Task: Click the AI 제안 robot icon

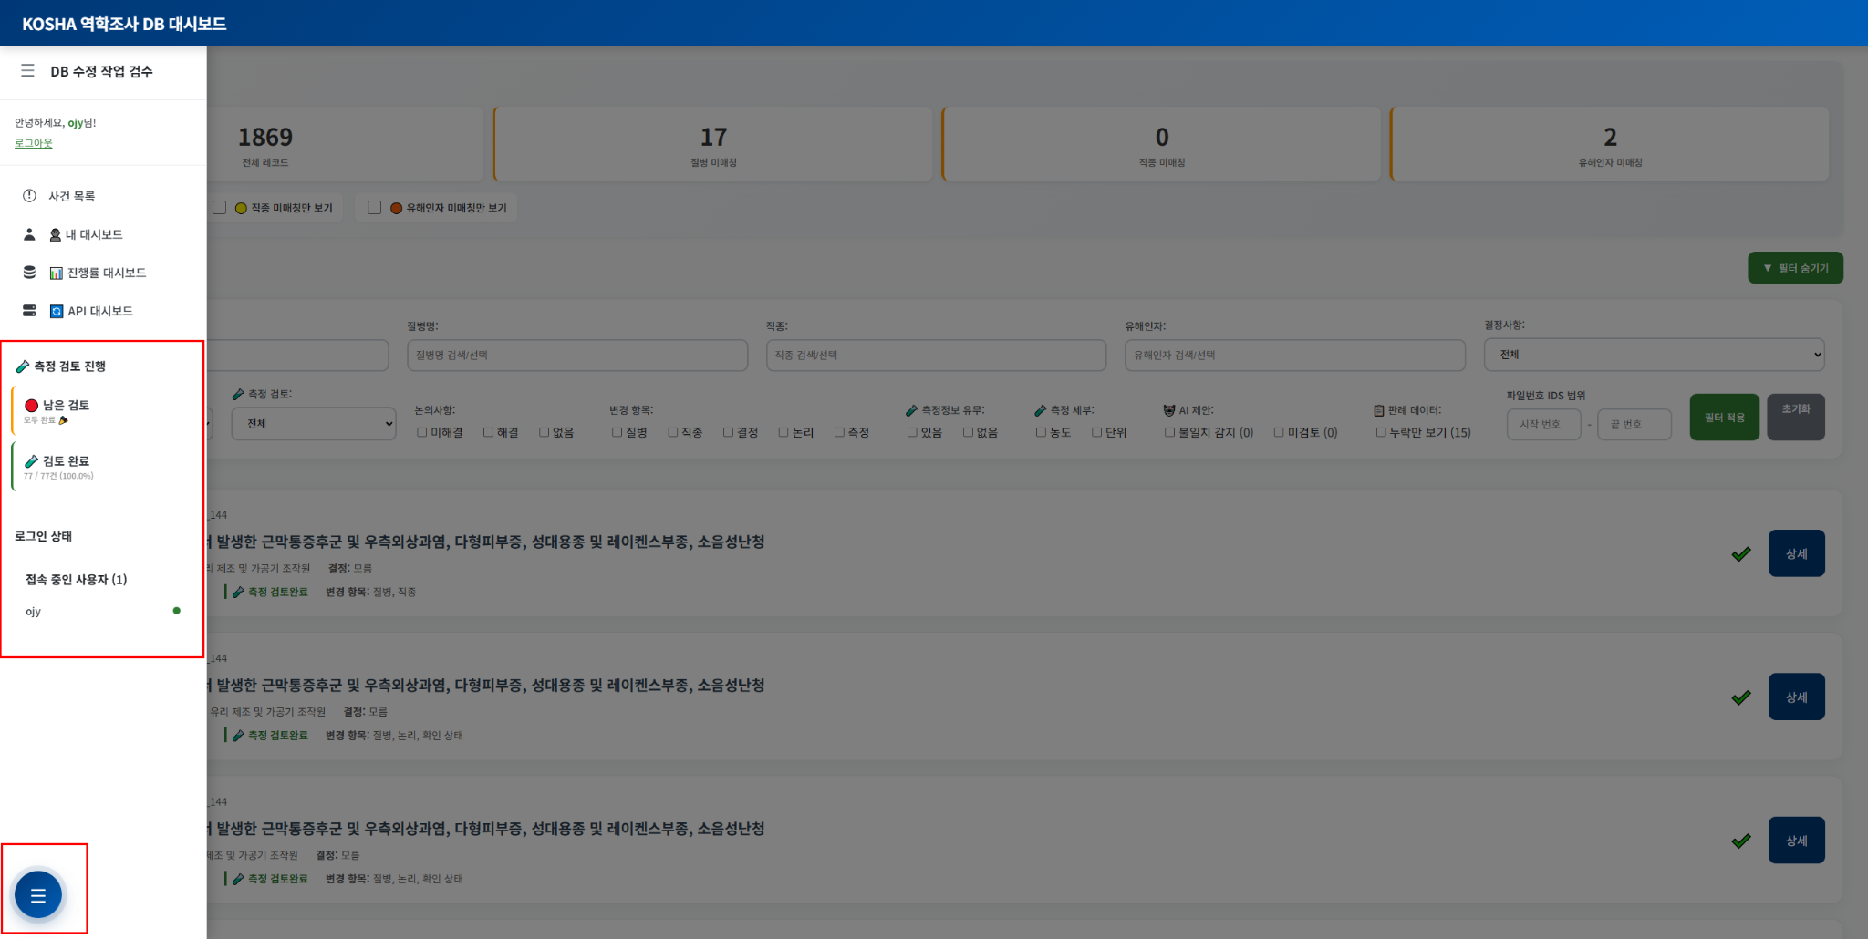Action: (1169, 410)
